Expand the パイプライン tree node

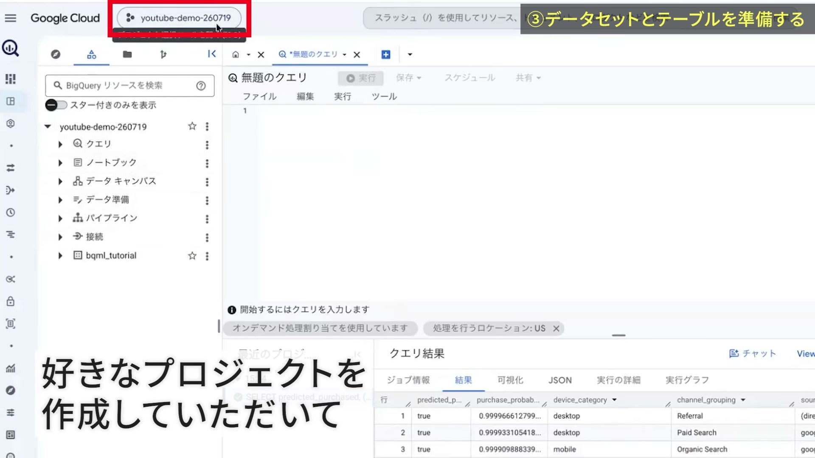(x=60, y=218)
